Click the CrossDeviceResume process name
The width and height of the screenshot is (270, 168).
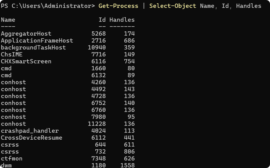click(x=32, y=138)
